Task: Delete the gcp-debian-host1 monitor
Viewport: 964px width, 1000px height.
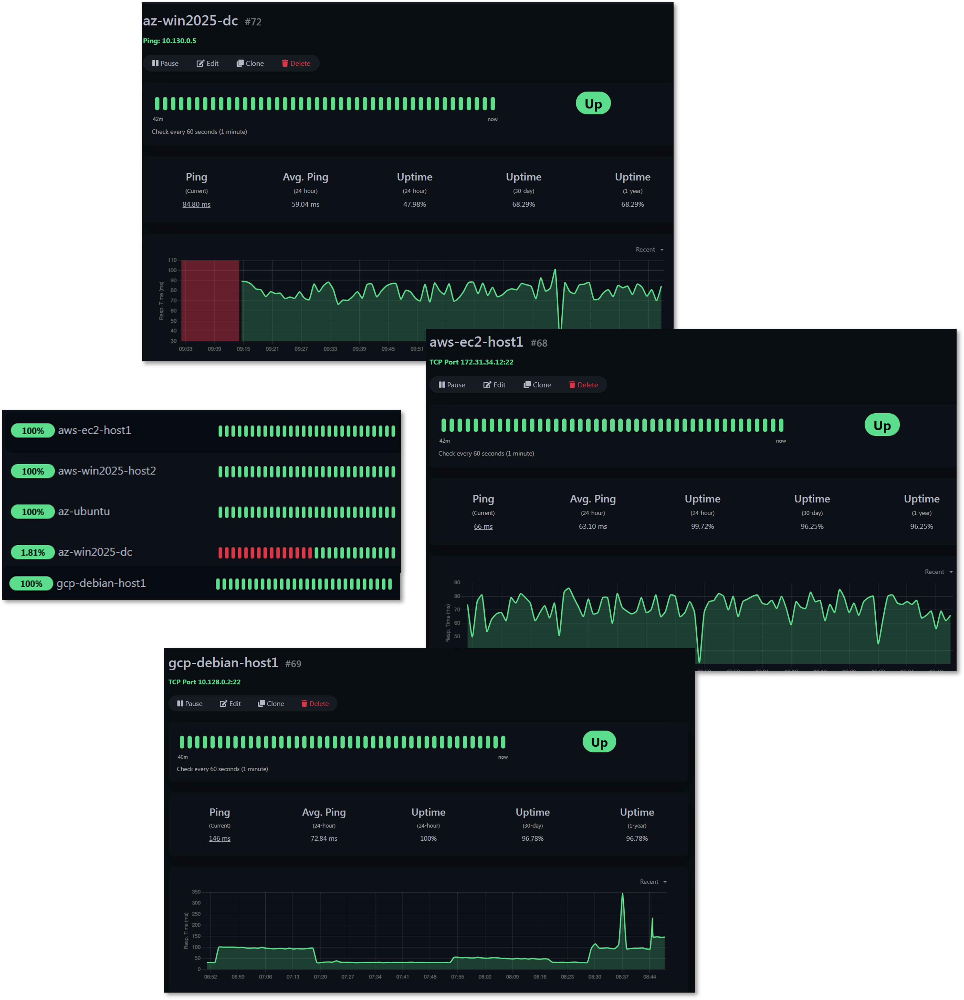Action: 315,703
